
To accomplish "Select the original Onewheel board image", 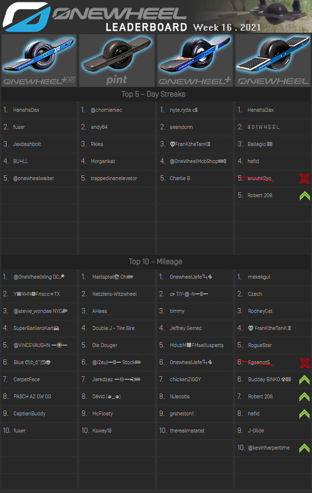I will [x=272, y=61].
